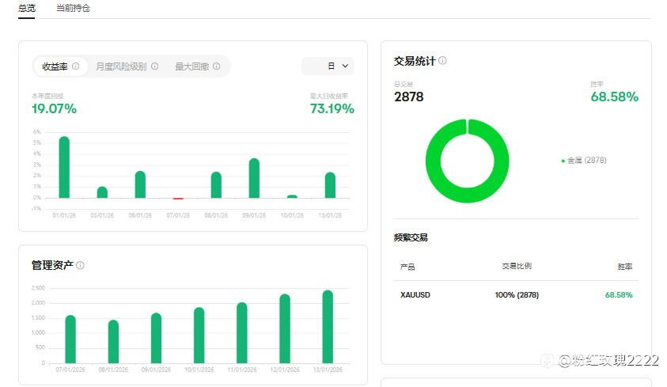Click info icon next to 最大回撤
The width and height of the screenshot is (667, 387).
coord(217,66)
